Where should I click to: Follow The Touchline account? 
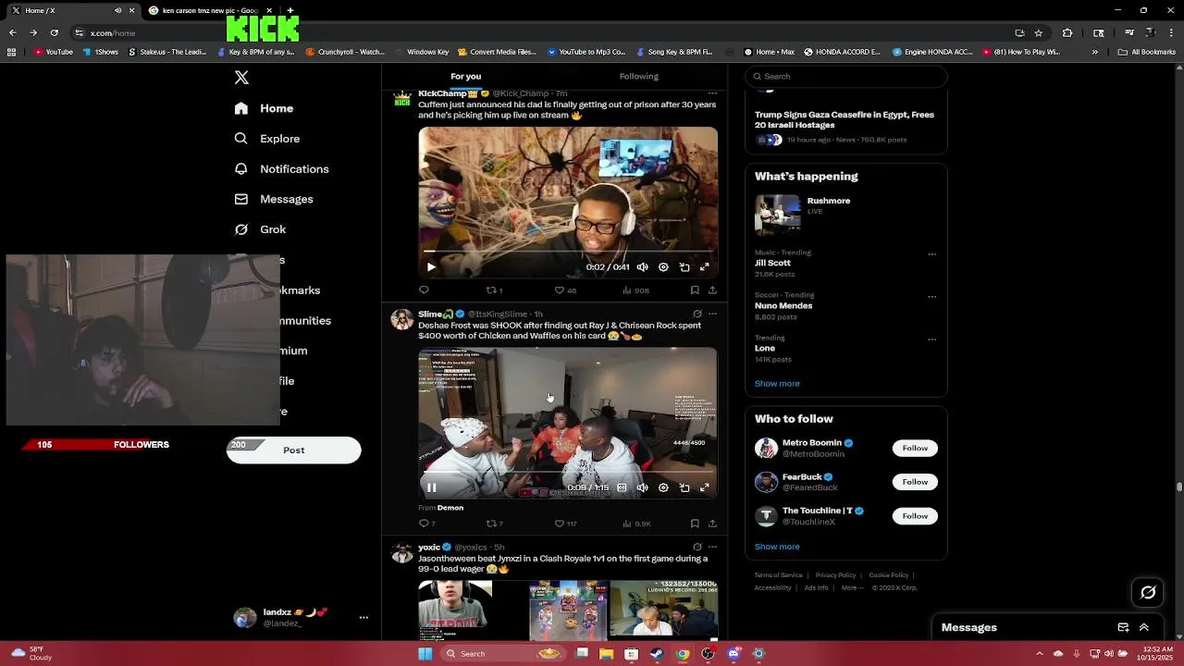click(915, 515)
